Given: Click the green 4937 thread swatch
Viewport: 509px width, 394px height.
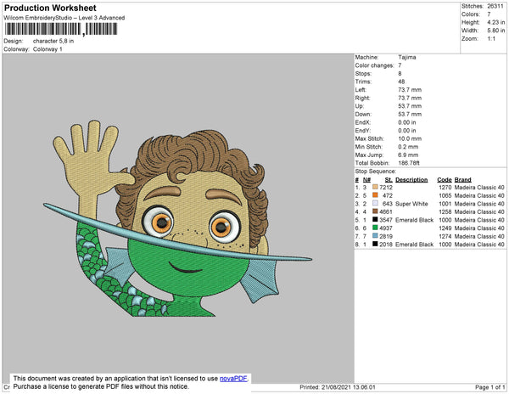Looking at the screenshot, I should click(x=375, y=228).
